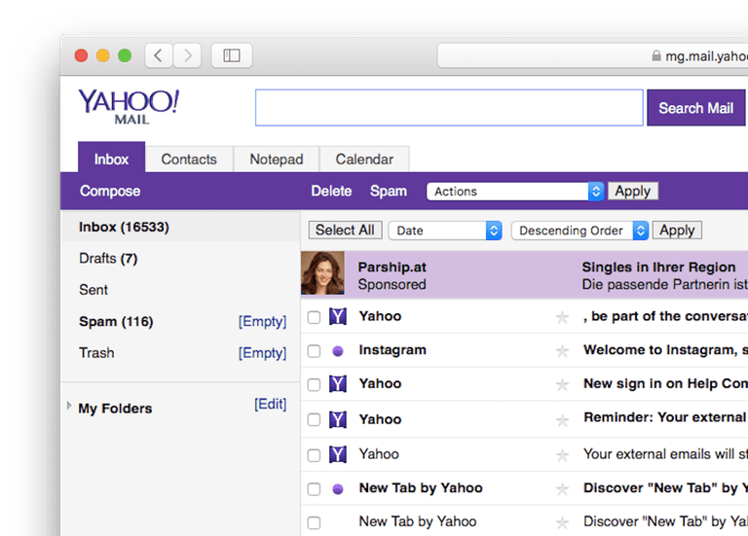The image size is (748, 536).
Task: Tick the checkbox for unbolded 'New Tab by Yahoo' email
Action: pyautogui.click(x=314, y=522)
